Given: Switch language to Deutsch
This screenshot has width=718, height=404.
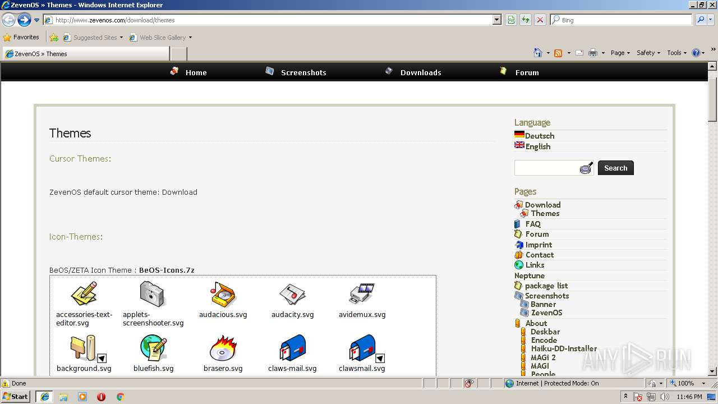Looking at the screenshot, I should point(540,136).
